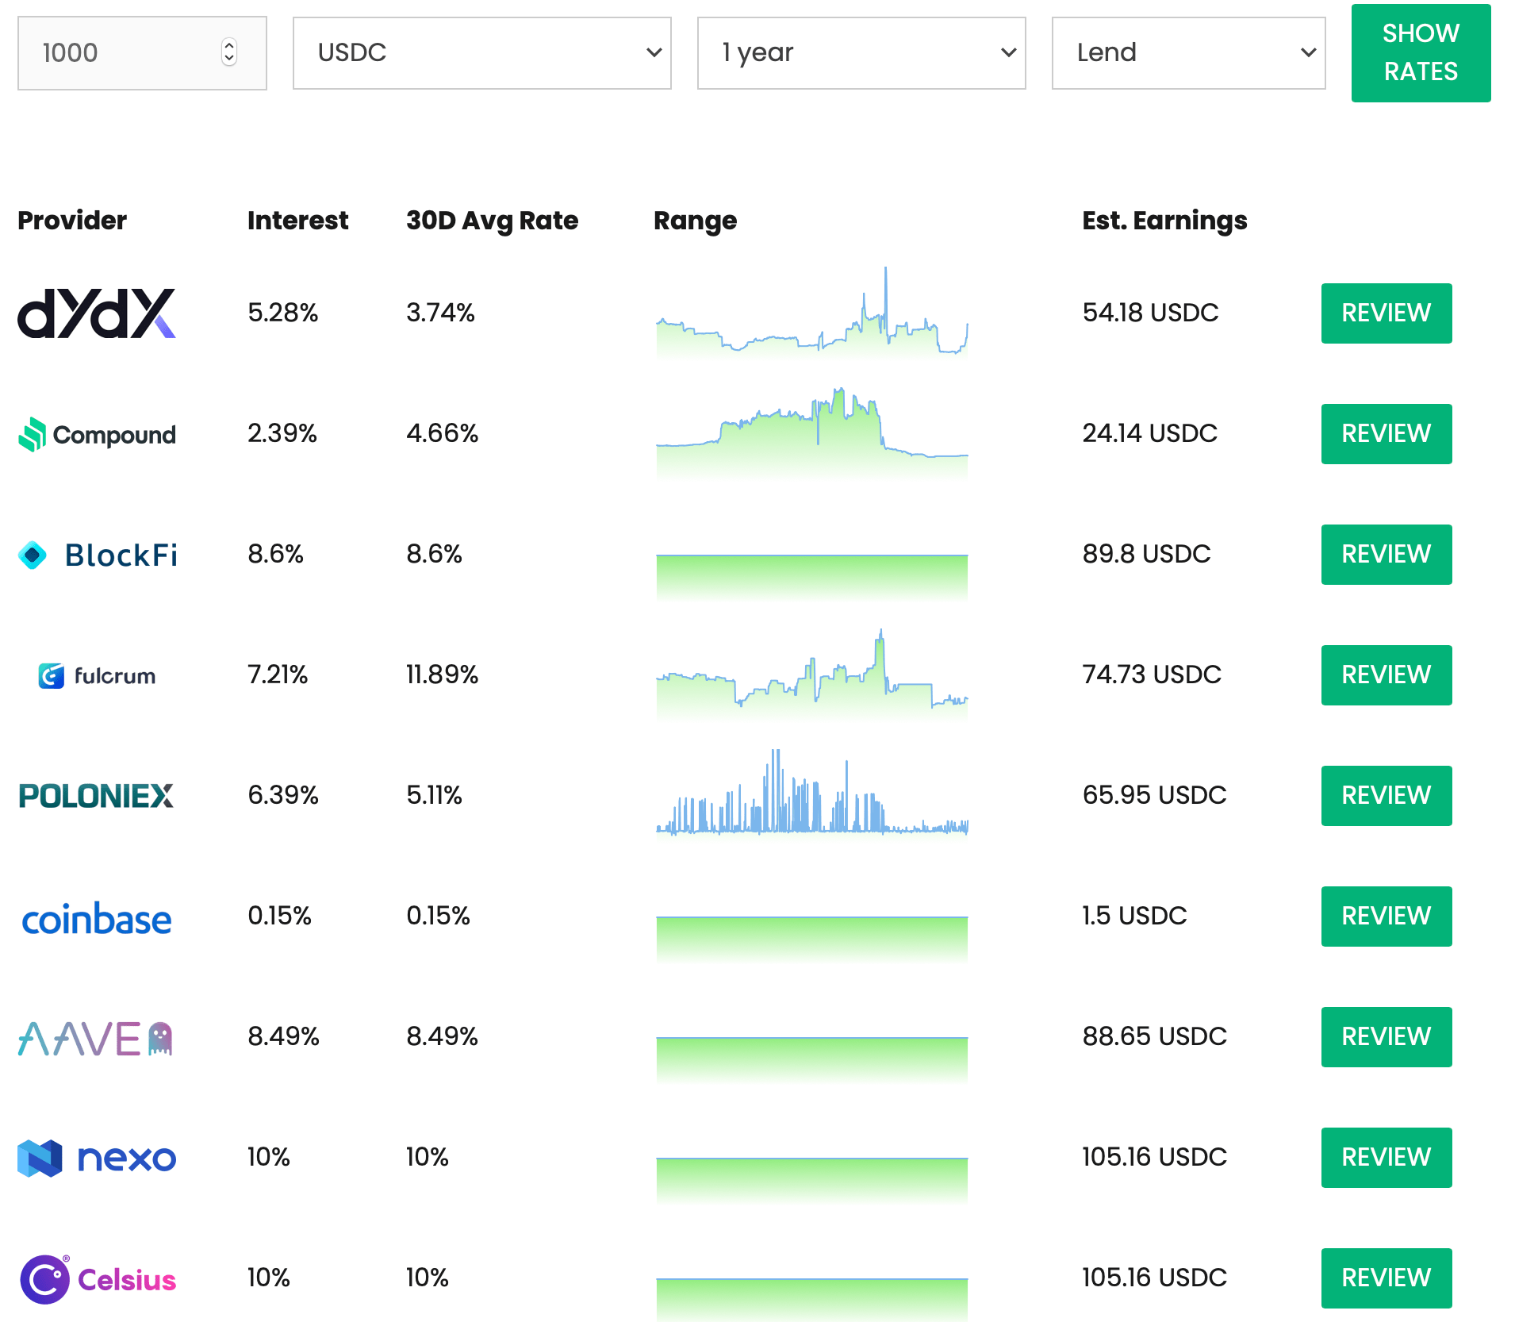The image size is (1515, 1322).
Task: Click the fulcrum provider logo
Action: (x=97, y=675)
